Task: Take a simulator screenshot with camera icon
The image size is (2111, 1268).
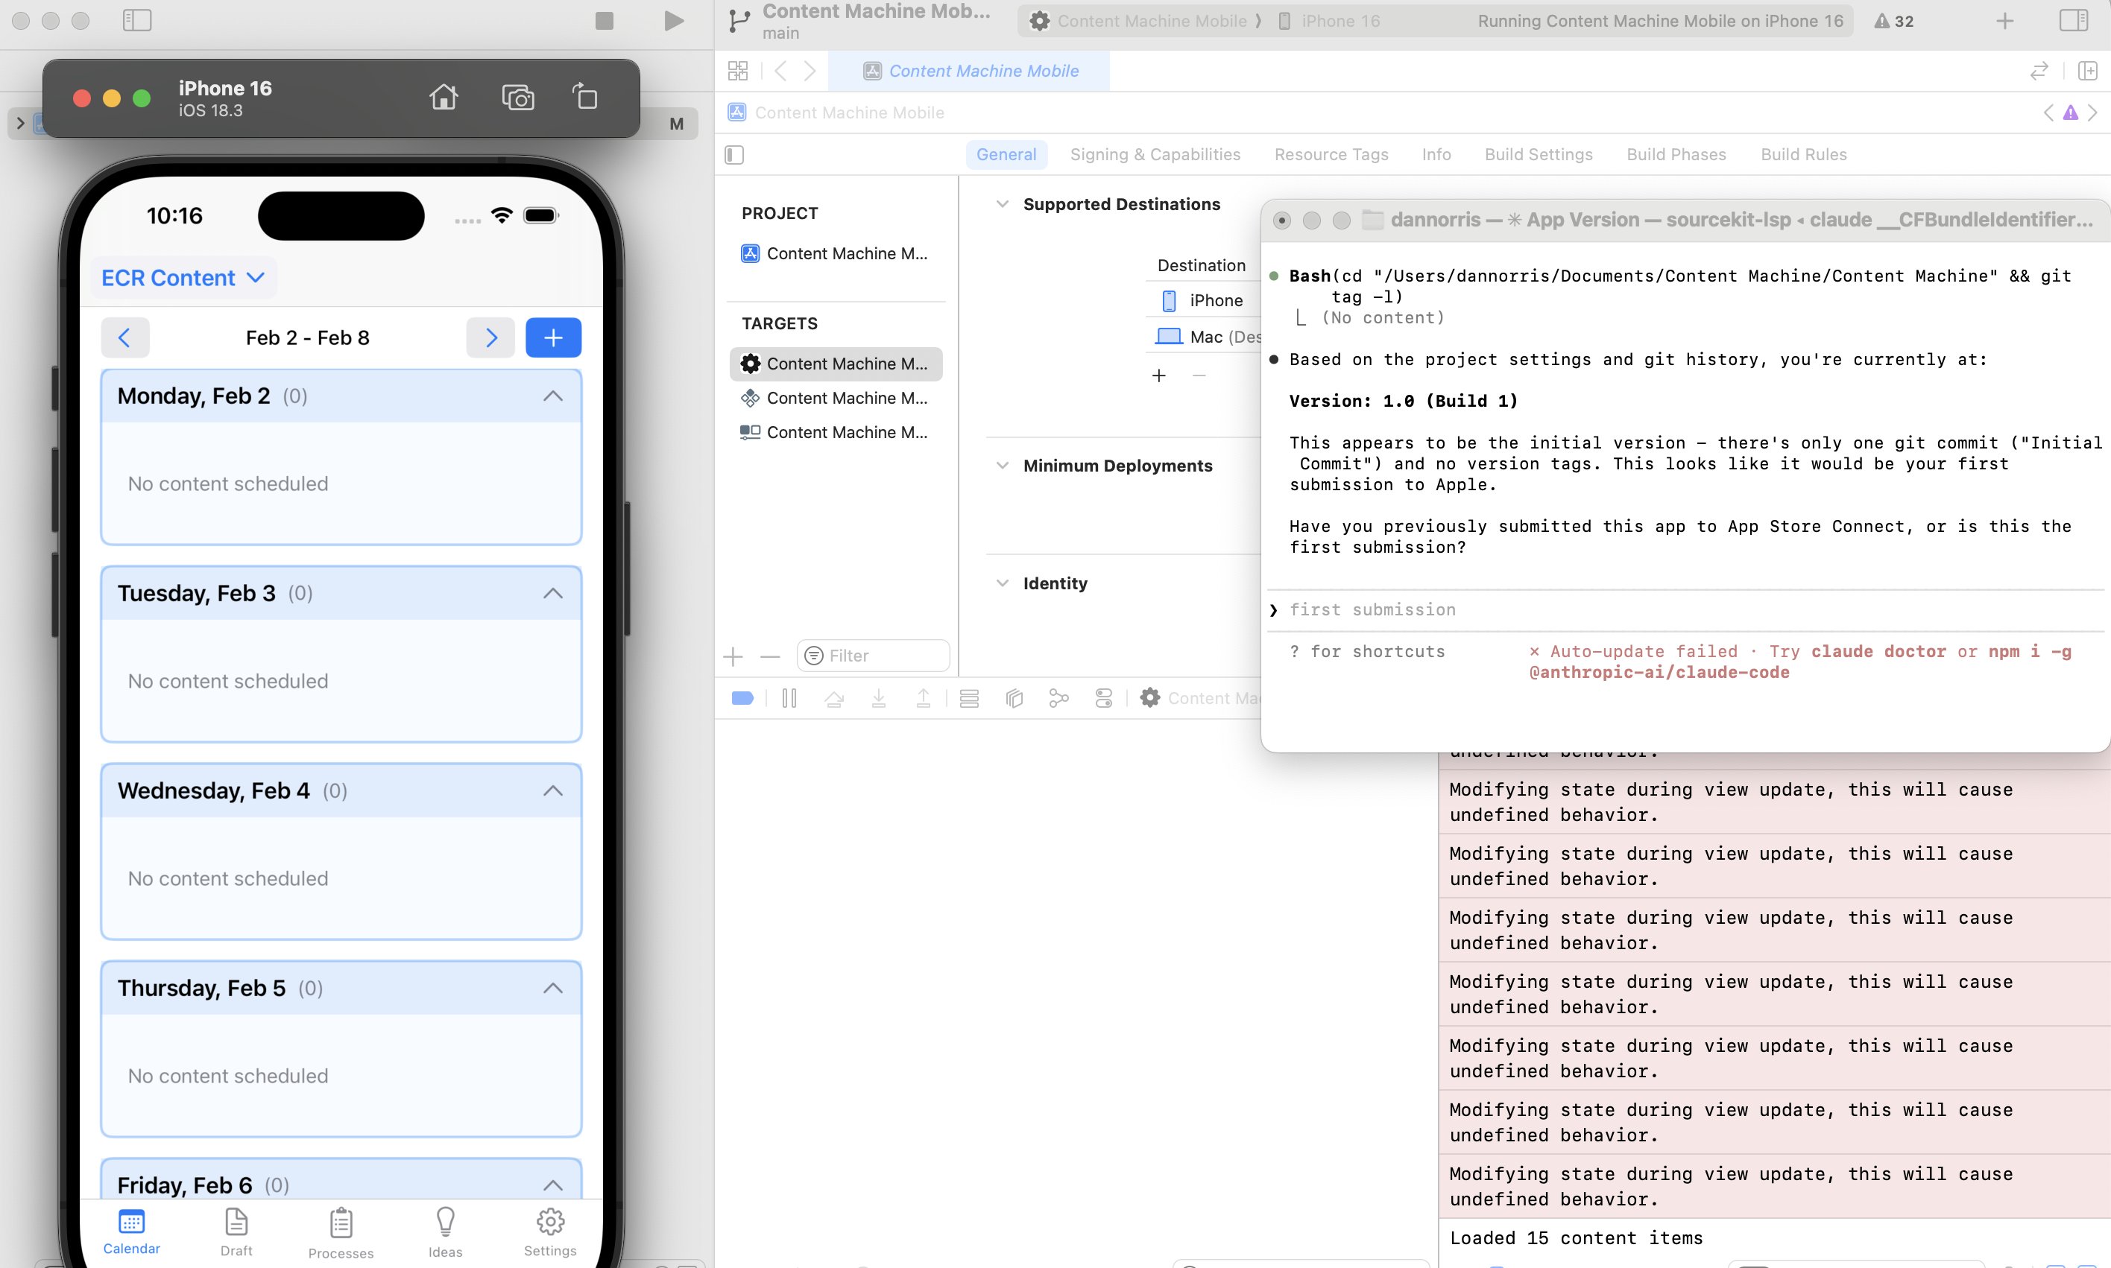Action: [517, 98]
